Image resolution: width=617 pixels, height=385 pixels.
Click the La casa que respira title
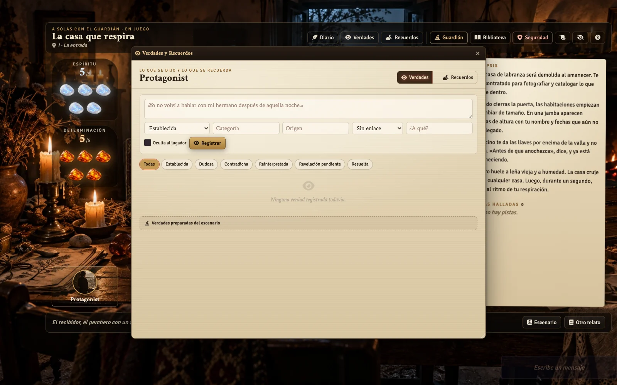point(93,37)
